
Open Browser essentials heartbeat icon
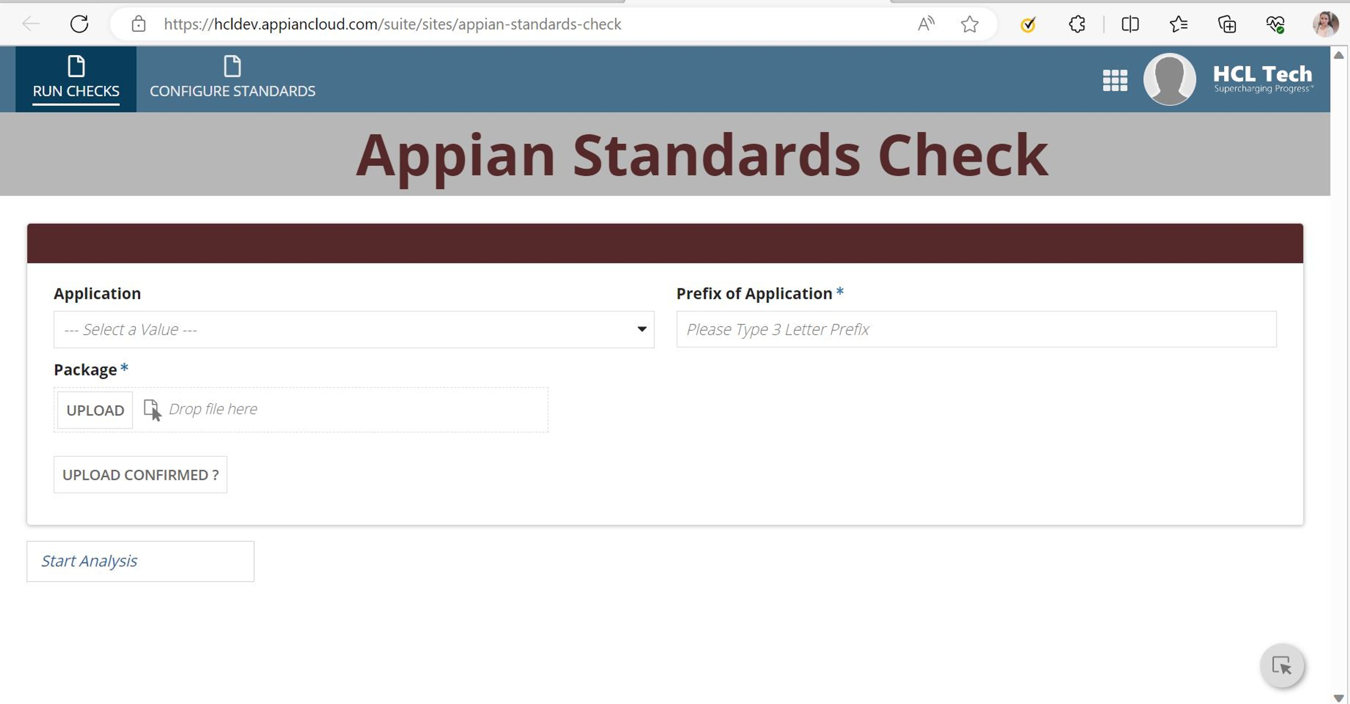[1275, 24]
